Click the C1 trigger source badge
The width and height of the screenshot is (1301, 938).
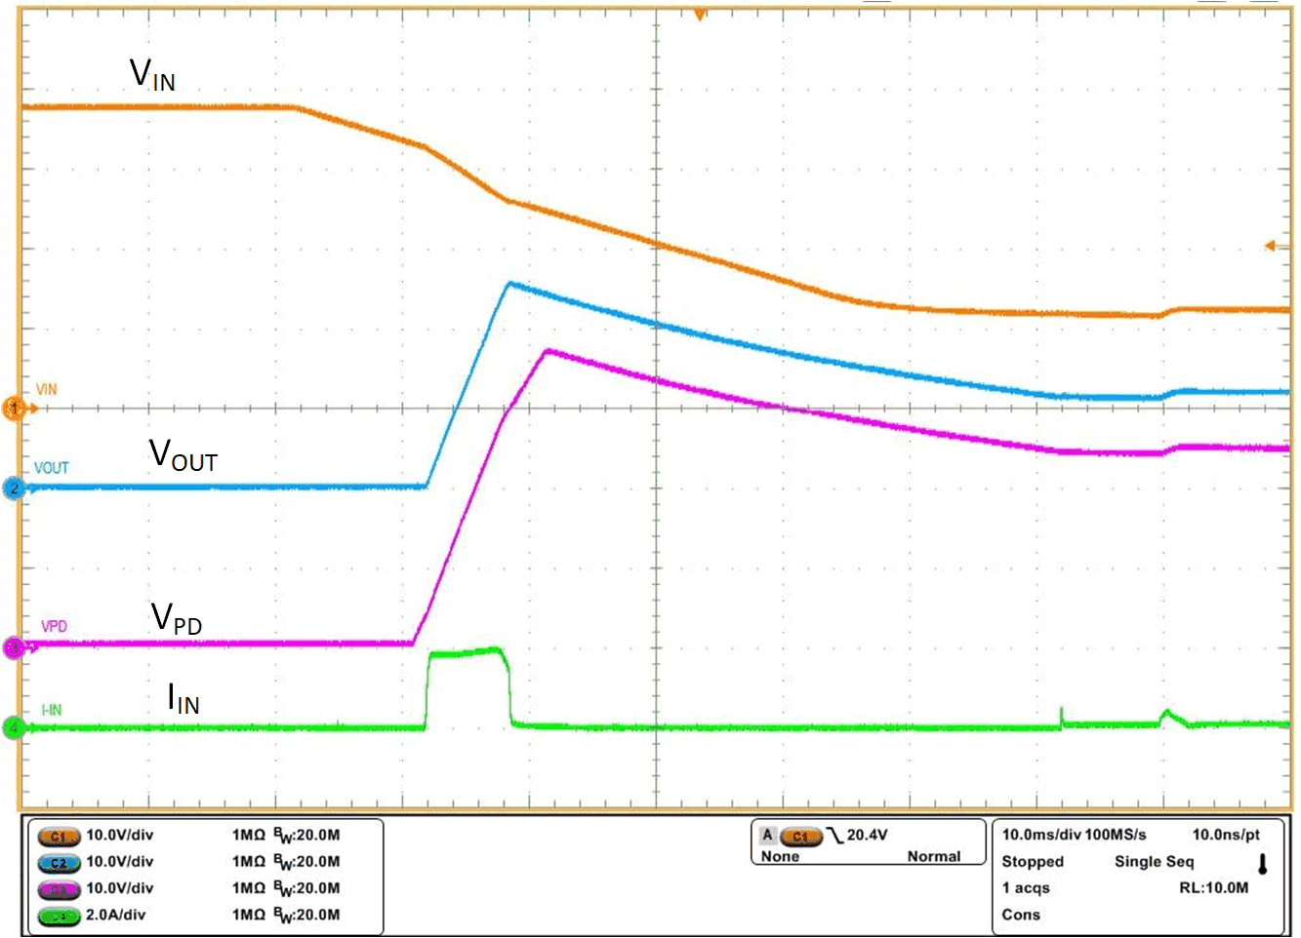click(x=801, y=837)
